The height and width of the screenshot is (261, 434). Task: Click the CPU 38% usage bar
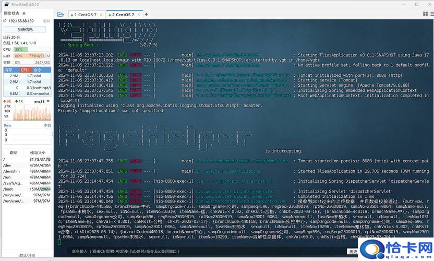tap(32, 49)
